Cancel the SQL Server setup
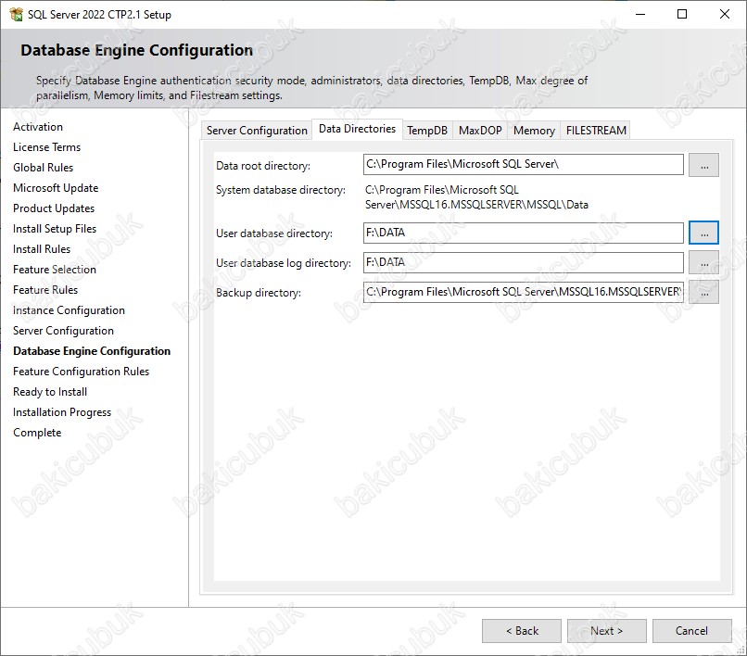Screen dimensions: 747x656 (691, 631)
